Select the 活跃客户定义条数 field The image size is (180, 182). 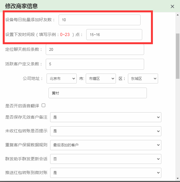95,64
